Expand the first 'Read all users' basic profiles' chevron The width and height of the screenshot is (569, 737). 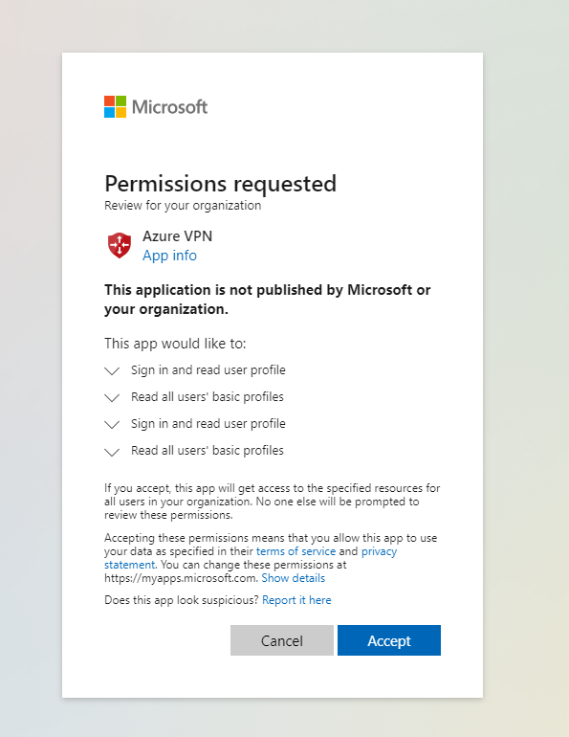pos(112,398)
